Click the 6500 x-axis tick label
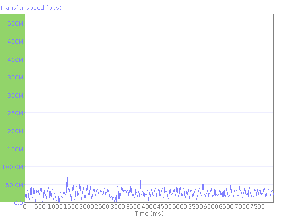 coord(226,207)
